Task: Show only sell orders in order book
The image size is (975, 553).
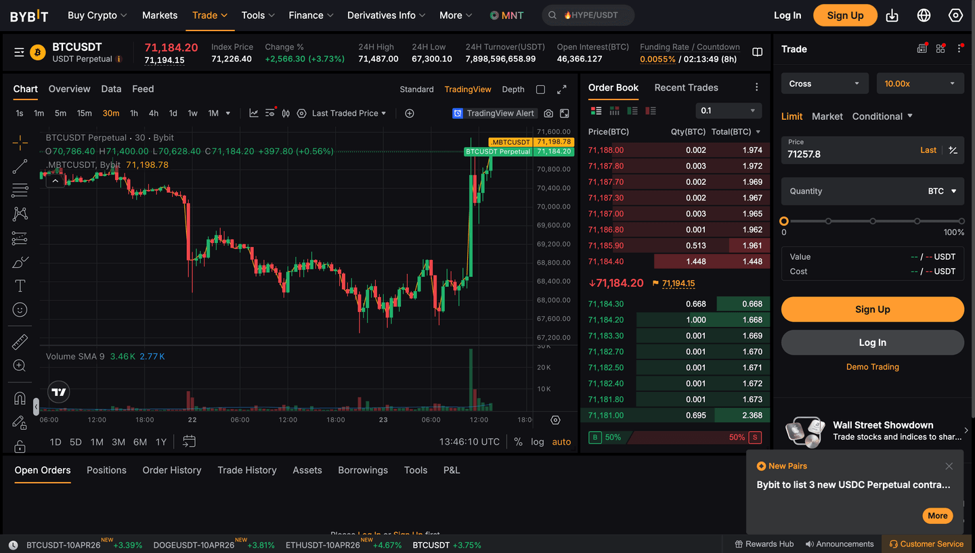Action: pyautogui.click(x=651, y=111)
